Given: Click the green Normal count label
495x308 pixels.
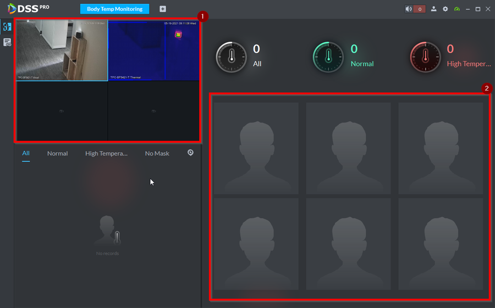Looking at the screenshot, I should [x=362, y=64].
